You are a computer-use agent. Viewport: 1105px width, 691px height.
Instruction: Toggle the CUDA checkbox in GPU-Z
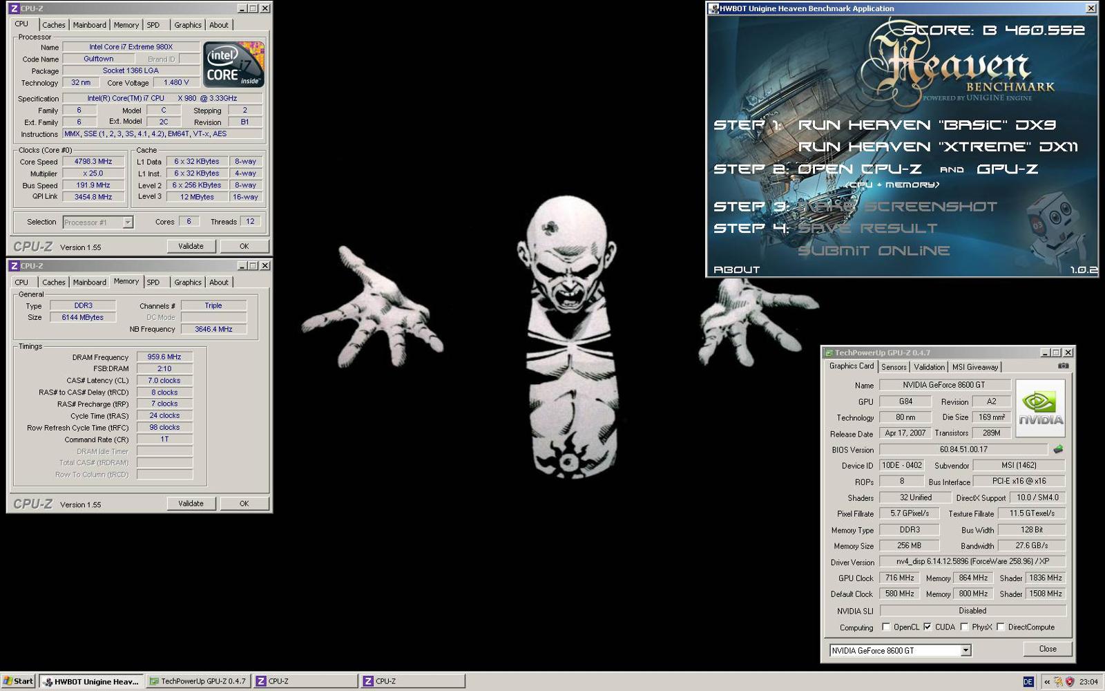[928, 627]
